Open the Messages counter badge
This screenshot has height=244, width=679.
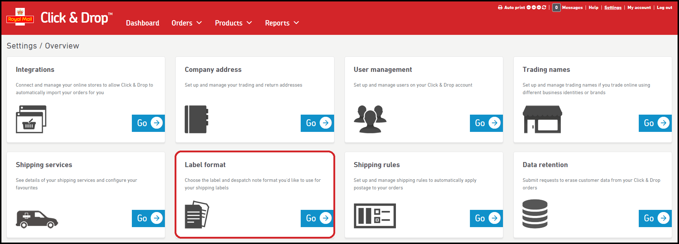(556, 8)
